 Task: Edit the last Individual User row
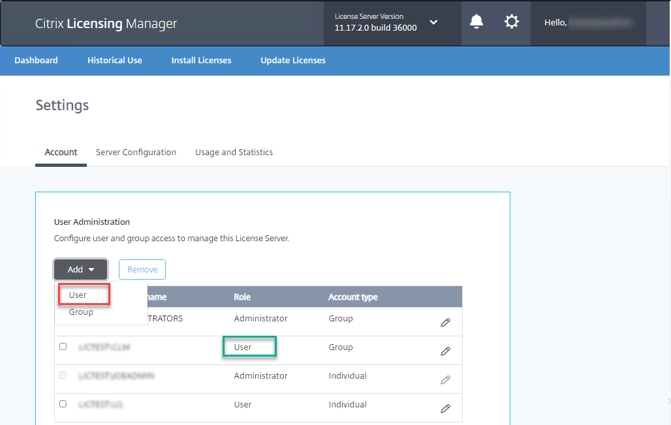[445, 408]
